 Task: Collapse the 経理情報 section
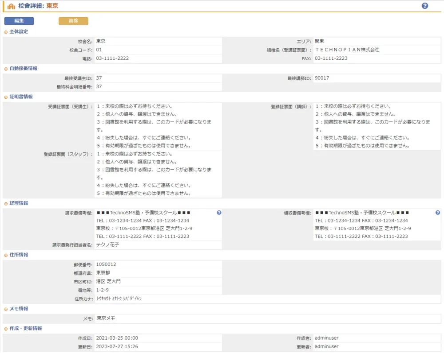6,204
